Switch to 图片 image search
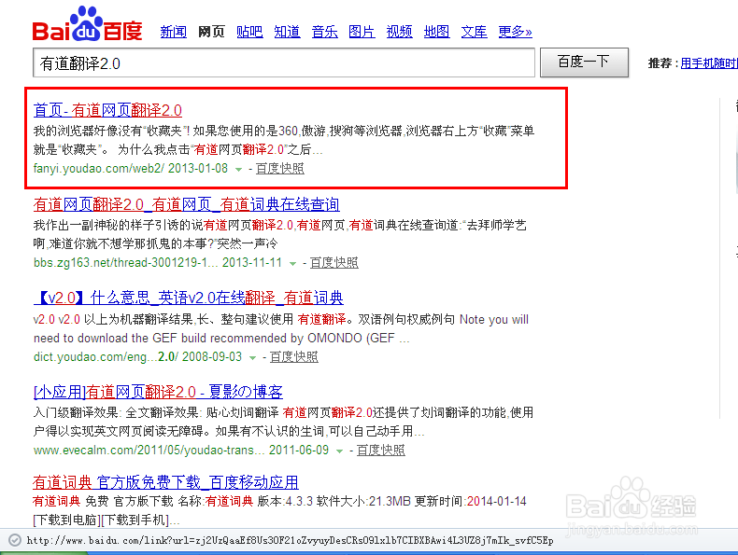This screenshot has width=738, height=555. 362,32
